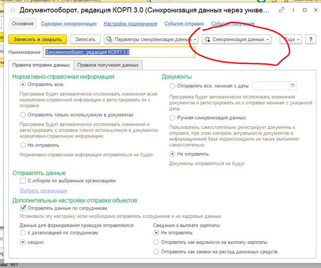
Task: Maximize the dialog window
Action: tap(305, 10)
